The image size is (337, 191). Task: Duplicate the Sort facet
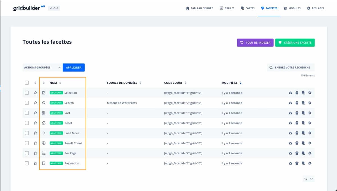coord(303,113)
